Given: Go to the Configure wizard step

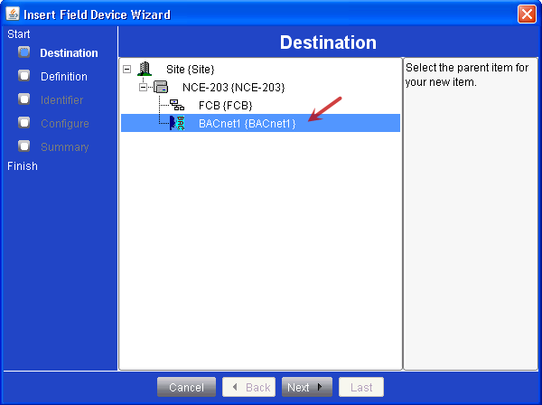Looking at the screenshot, I should click(x=65, y=124).
